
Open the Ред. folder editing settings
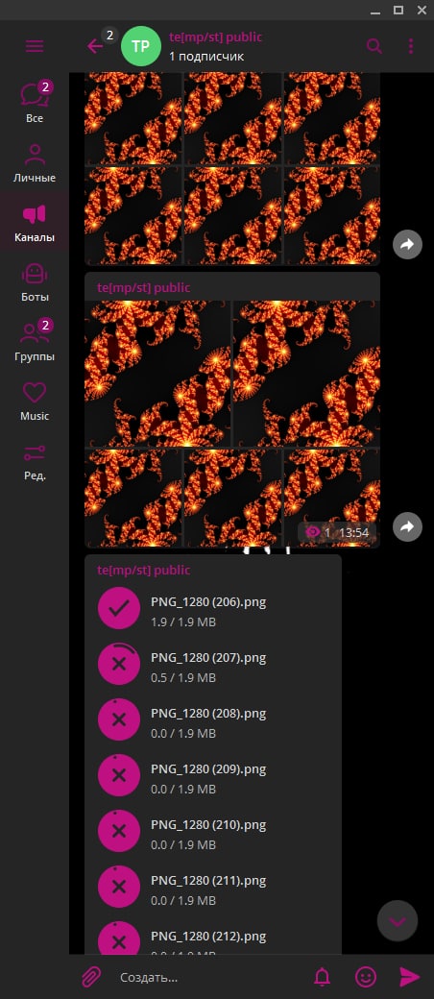tap(35, 460)
